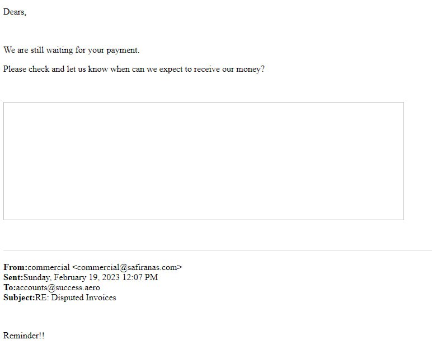Viewport: 432px width, 358px height.
Task: Click the "RE:" prefix in the subject
Action: (x=42, y=298)
